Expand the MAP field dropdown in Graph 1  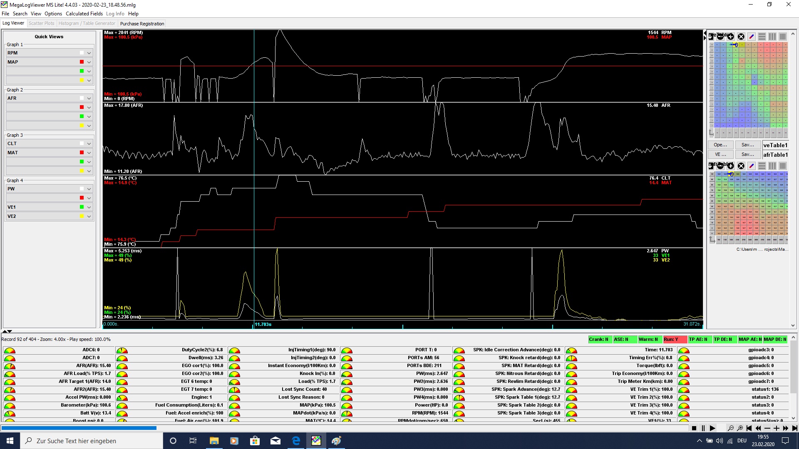(x=89, y=62)
